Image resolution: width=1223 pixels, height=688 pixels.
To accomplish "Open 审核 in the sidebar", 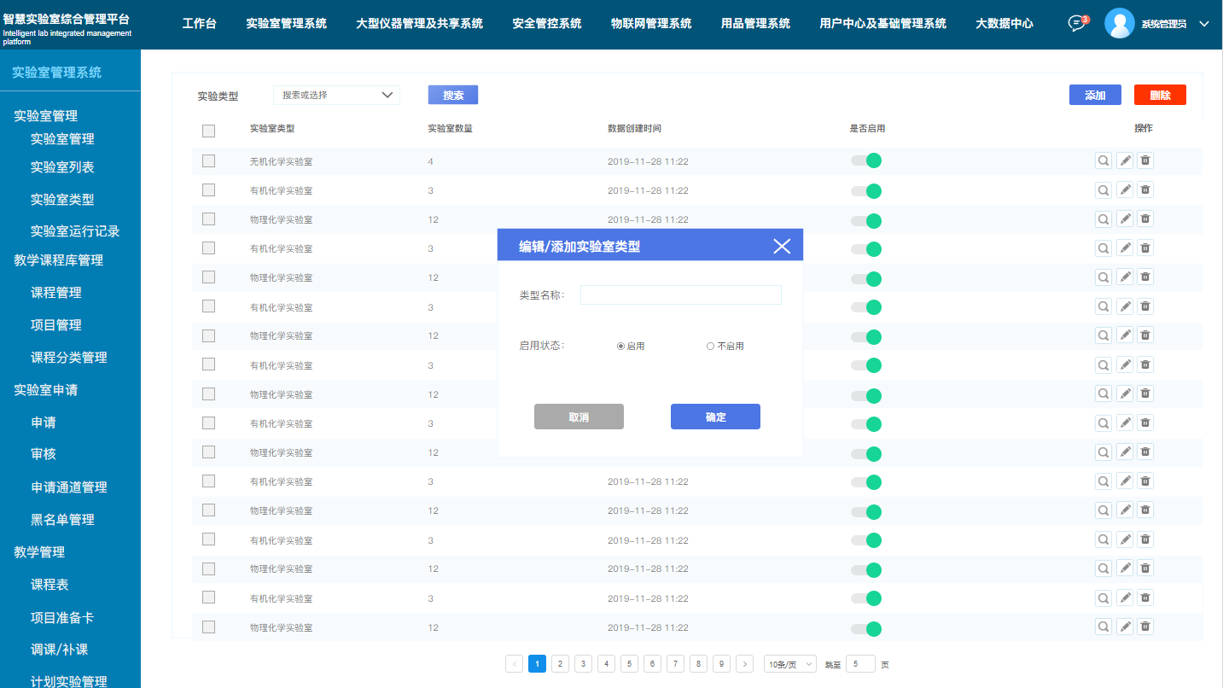I will click(x=44, y=454).
